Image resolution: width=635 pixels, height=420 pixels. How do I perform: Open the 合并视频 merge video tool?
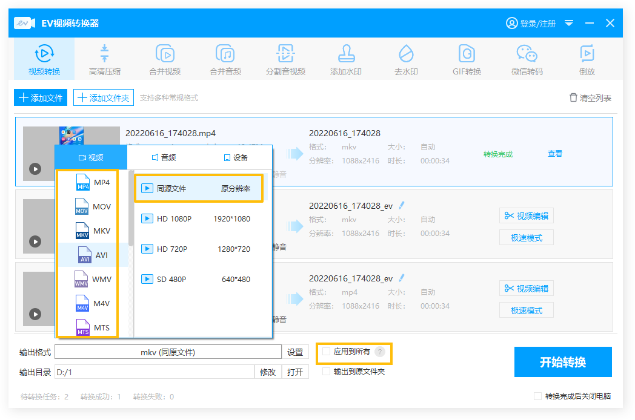click(x=165, y=60)
